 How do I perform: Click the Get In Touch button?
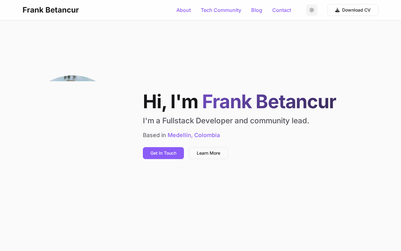click(x=163, y=153)
